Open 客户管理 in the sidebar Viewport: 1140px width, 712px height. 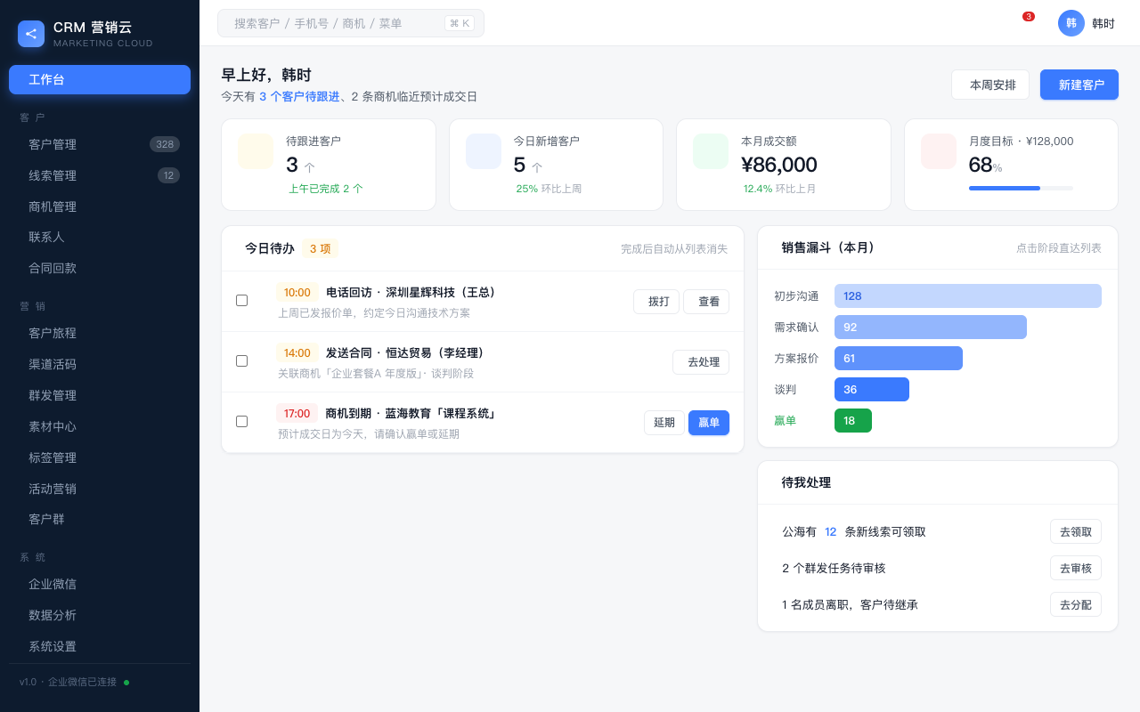point(100,144)
